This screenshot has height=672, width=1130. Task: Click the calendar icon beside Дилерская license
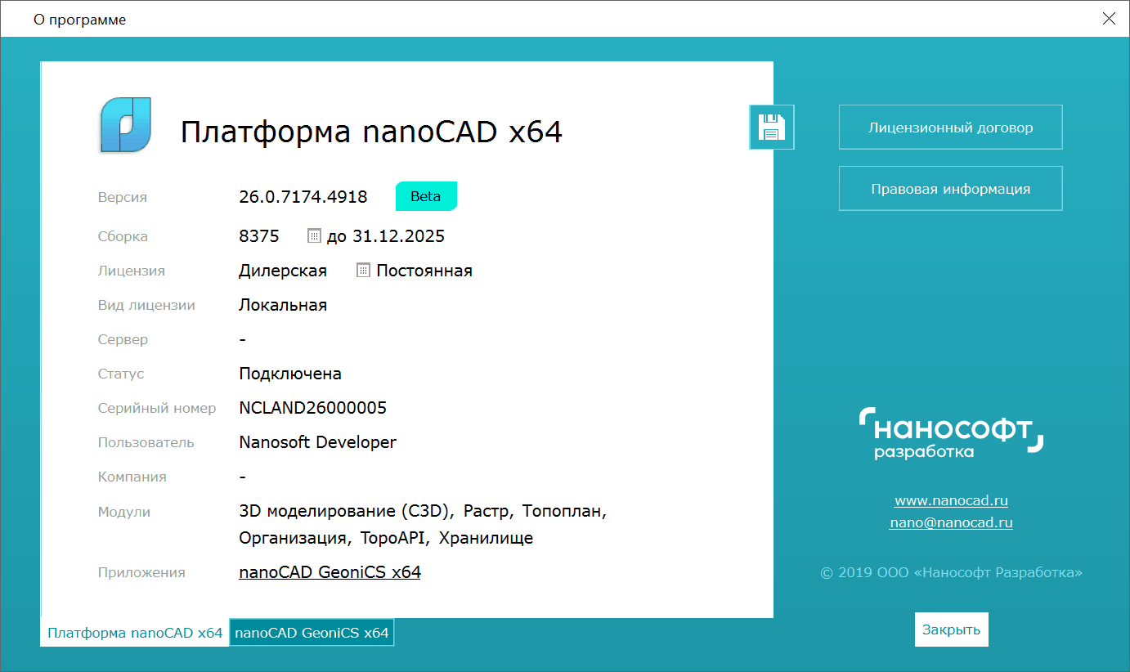point(362,270)
